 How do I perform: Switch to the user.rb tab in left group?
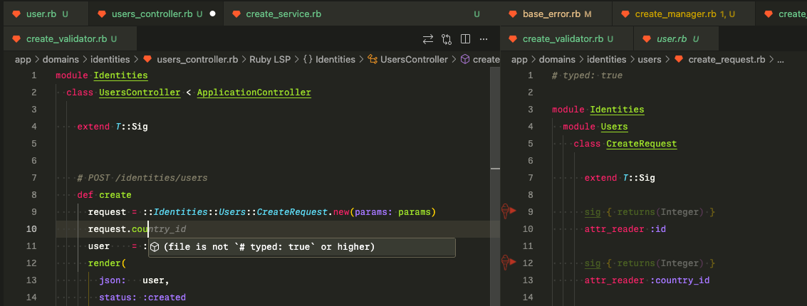pyautogui.click(x=46, y=14)
